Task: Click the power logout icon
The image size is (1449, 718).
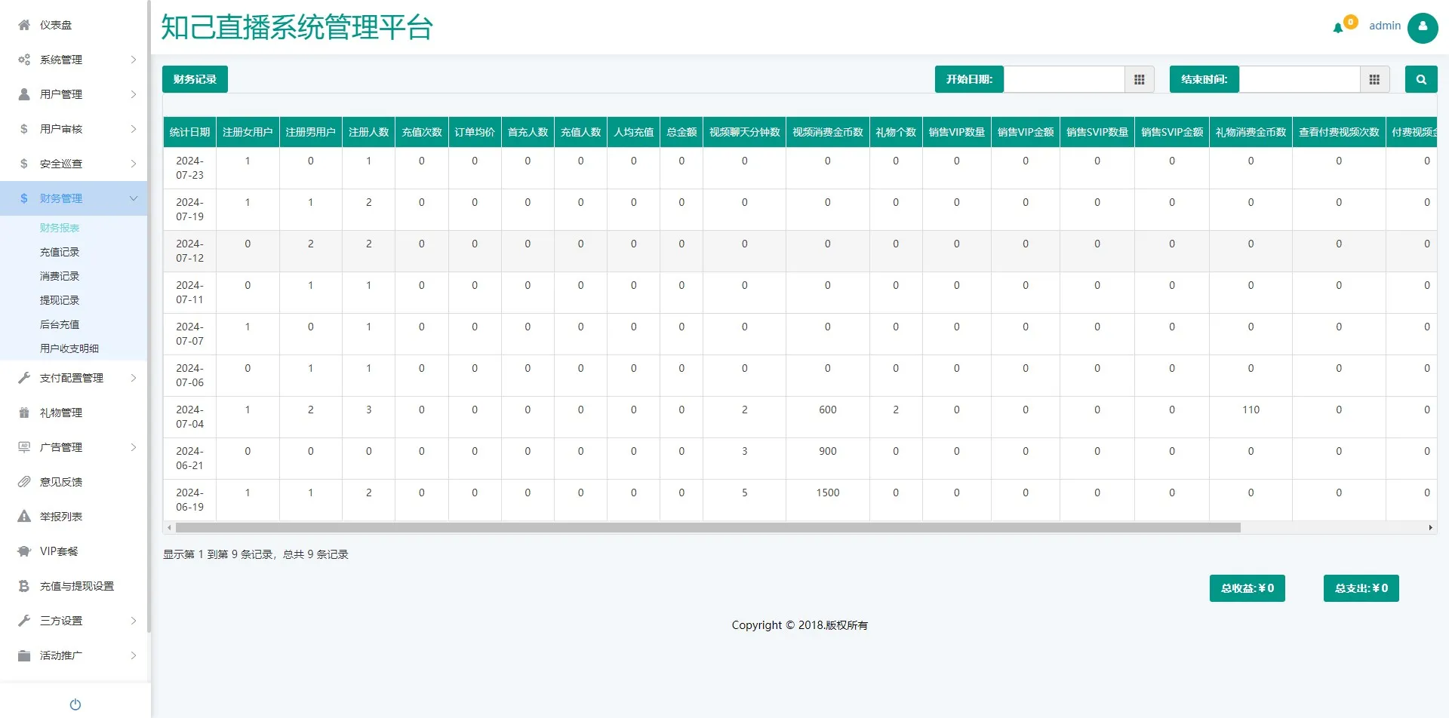Action: (x=75, y=704)
